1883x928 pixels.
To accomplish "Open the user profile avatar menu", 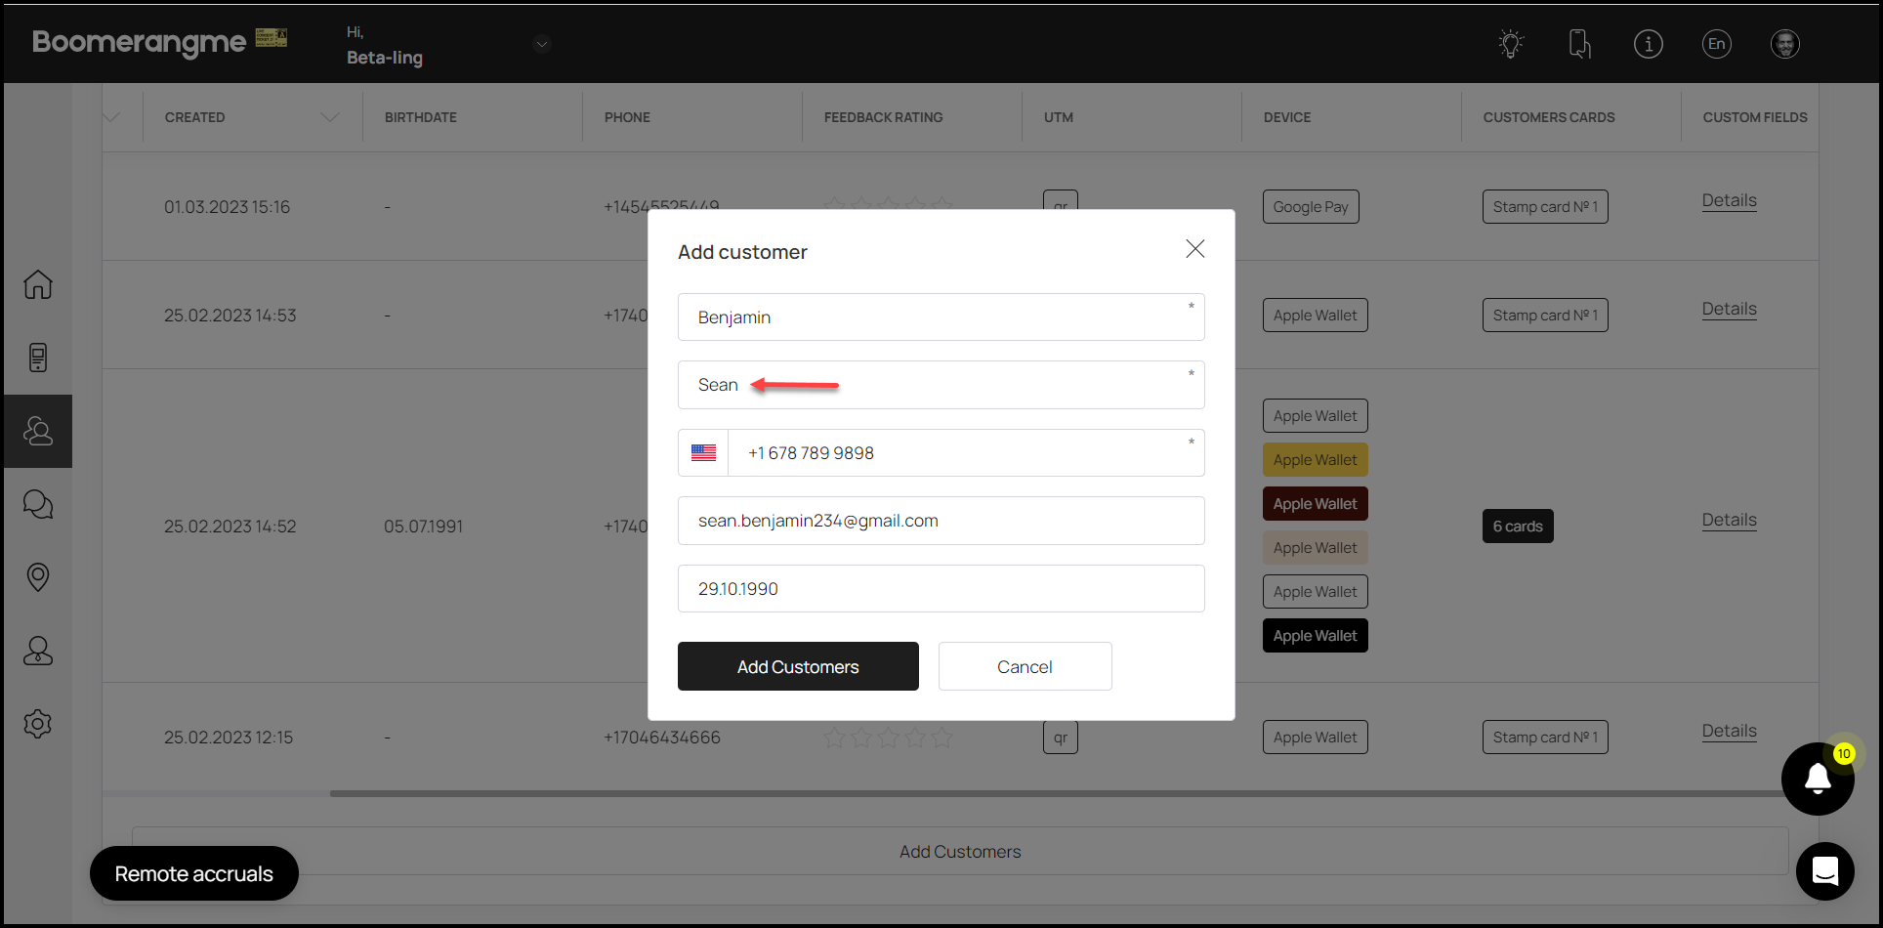I will pos(1784,44).
